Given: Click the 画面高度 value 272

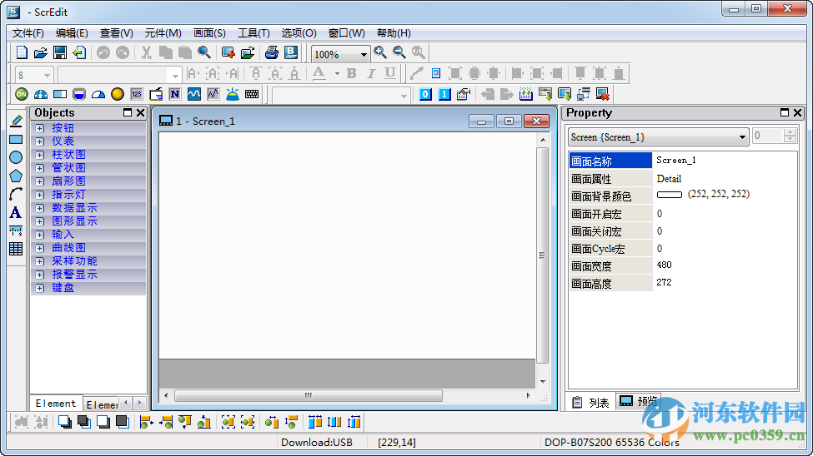Looking at the screenshot, I should tap(665, 283).
